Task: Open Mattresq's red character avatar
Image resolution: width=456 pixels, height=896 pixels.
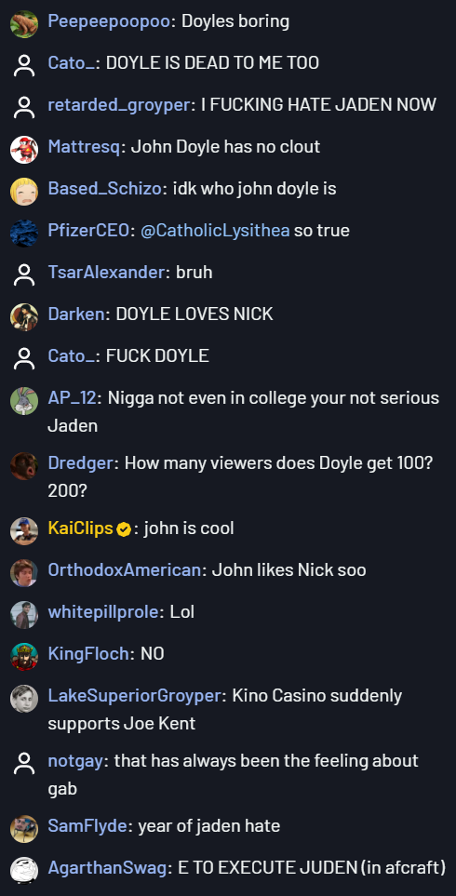Action: point(24,150)
